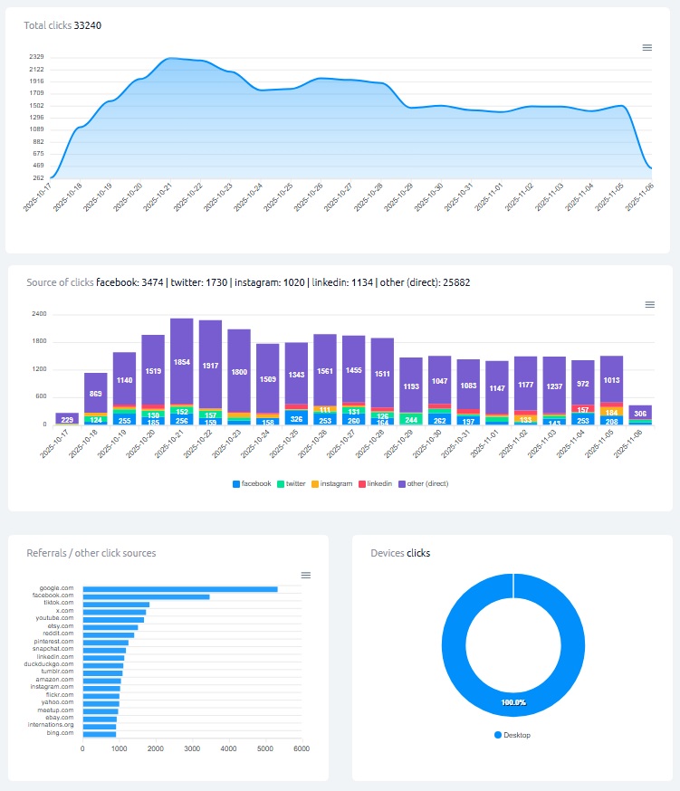This screenshot has height=791, width=680.
Task: Open the Referrals chart hamburger menu
Action: click(x=306, y=575)
